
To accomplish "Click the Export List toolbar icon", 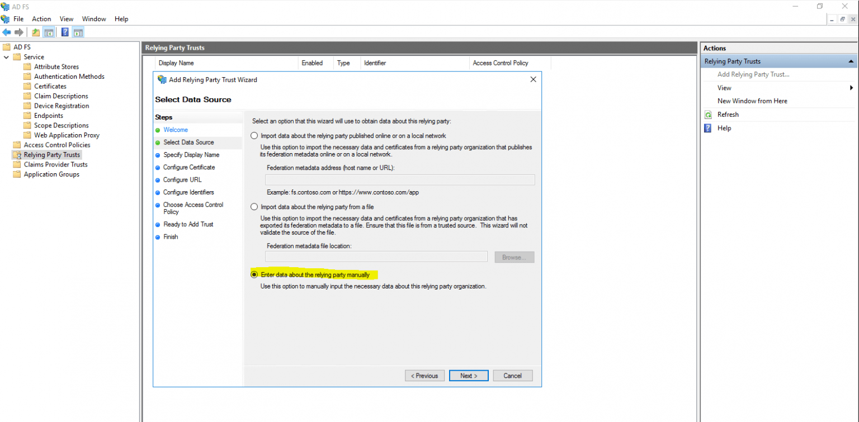I will 35,32.
